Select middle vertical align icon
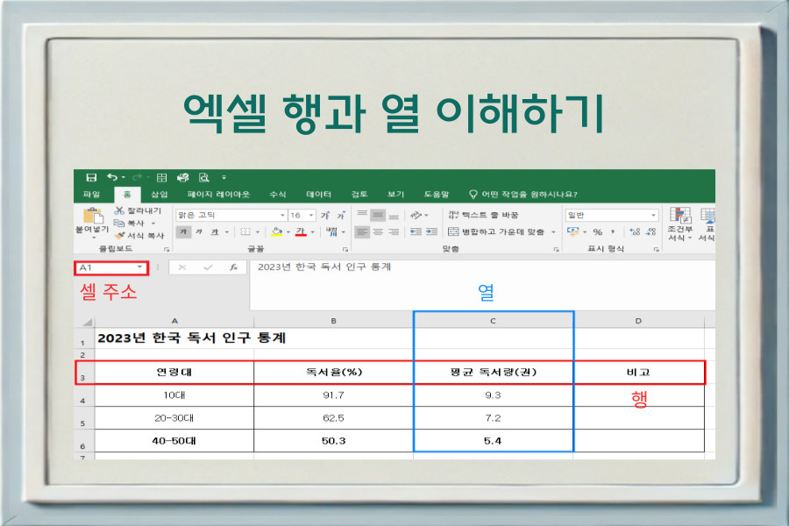This screenshot has width=789, height=526. [x=378, y=215]
